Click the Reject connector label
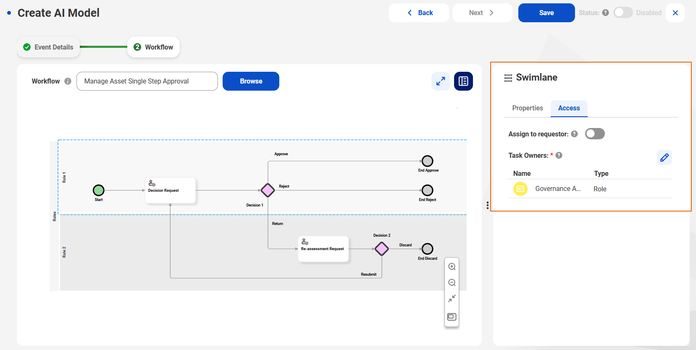This screenshot has height=350, width=696. click(x=284, y=186)
